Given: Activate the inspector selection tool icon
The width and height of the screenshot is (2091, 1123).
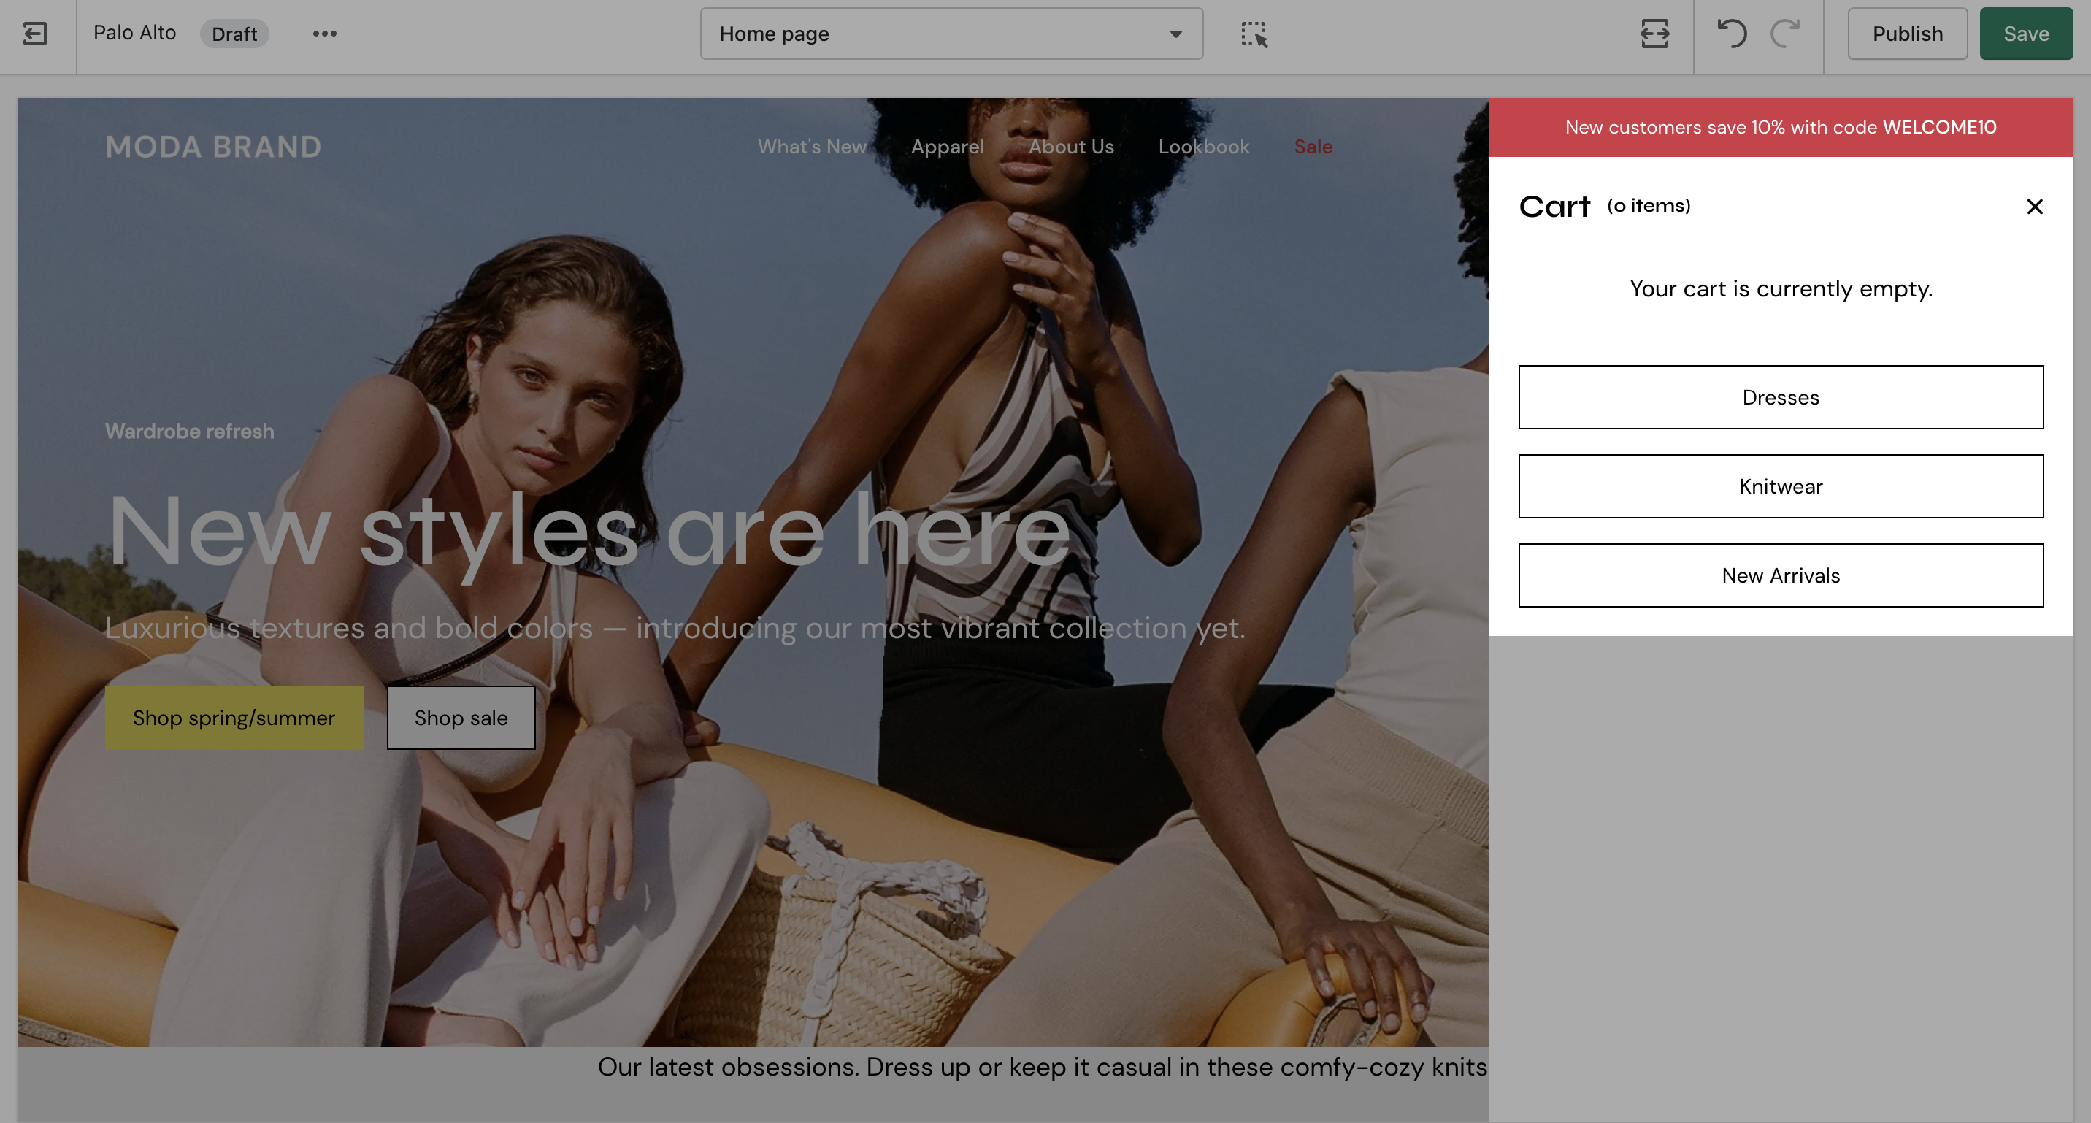Looking at the screenshot, I should 1254,34.
